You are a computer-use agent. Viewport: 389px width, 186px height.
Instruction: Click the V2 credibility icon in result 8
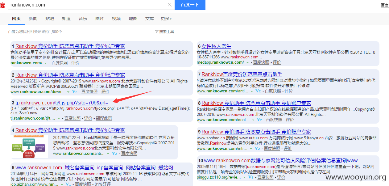pos(259,120)
